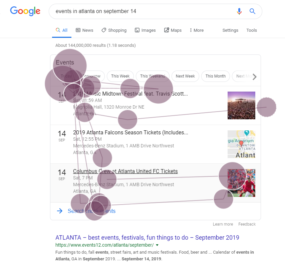
Task: Click the blue search magnifier icon
Action: pyautogui.click(x=253, y=11)
